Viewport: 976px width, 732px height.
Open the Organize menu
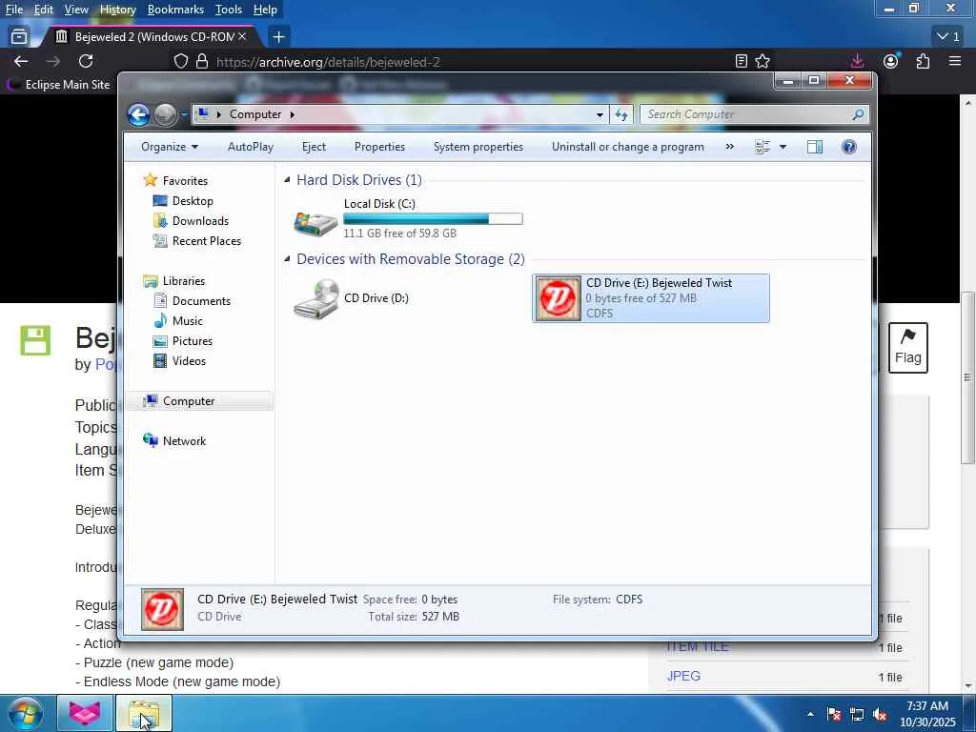click(x=170, y=147)
